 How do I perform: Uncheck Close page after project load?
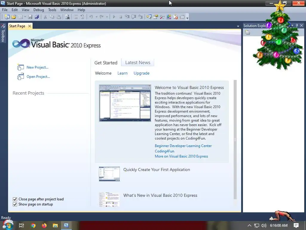click(15, 199)
